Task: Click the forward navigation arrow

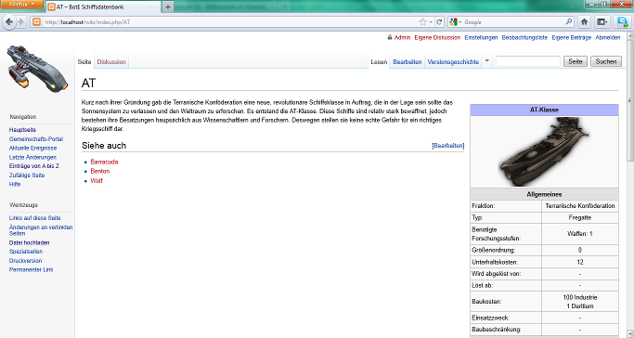Action: [x=20, y=22]
